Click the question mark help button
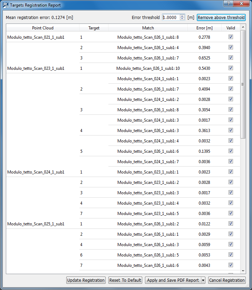 pyautogui.click(x=228, y=3)
